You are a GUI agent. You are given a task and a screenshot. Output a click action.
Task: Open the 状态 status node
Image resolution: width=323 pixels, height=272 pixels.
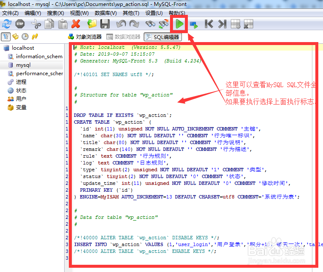click(x=21, y=90)
